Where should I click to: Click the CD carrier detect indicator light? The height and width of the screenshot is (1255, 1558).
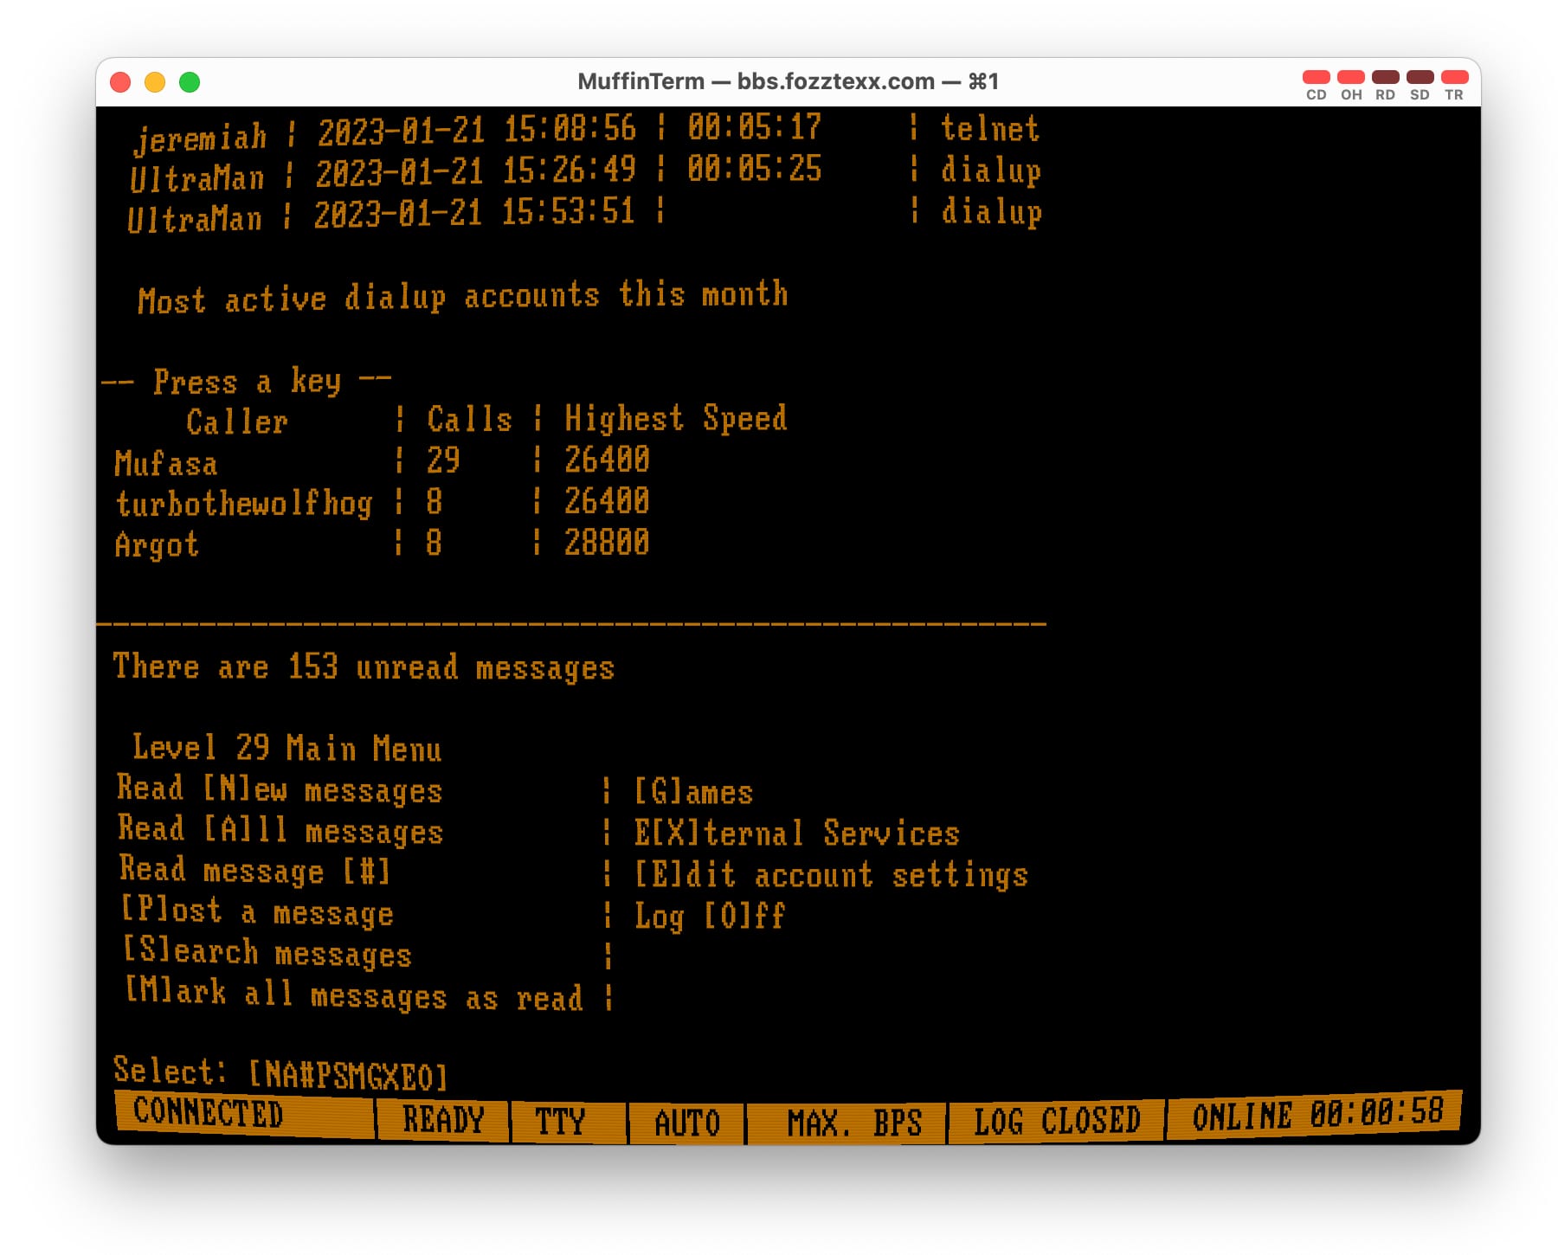click(1316, 77)
